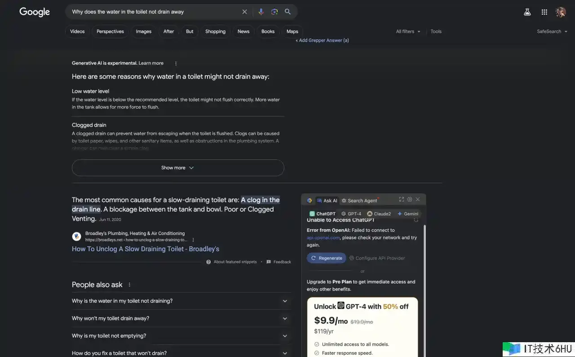The height and width of the screenshot is (357, 575).
Task: Filter results by Images
Action: coord(143,31)
